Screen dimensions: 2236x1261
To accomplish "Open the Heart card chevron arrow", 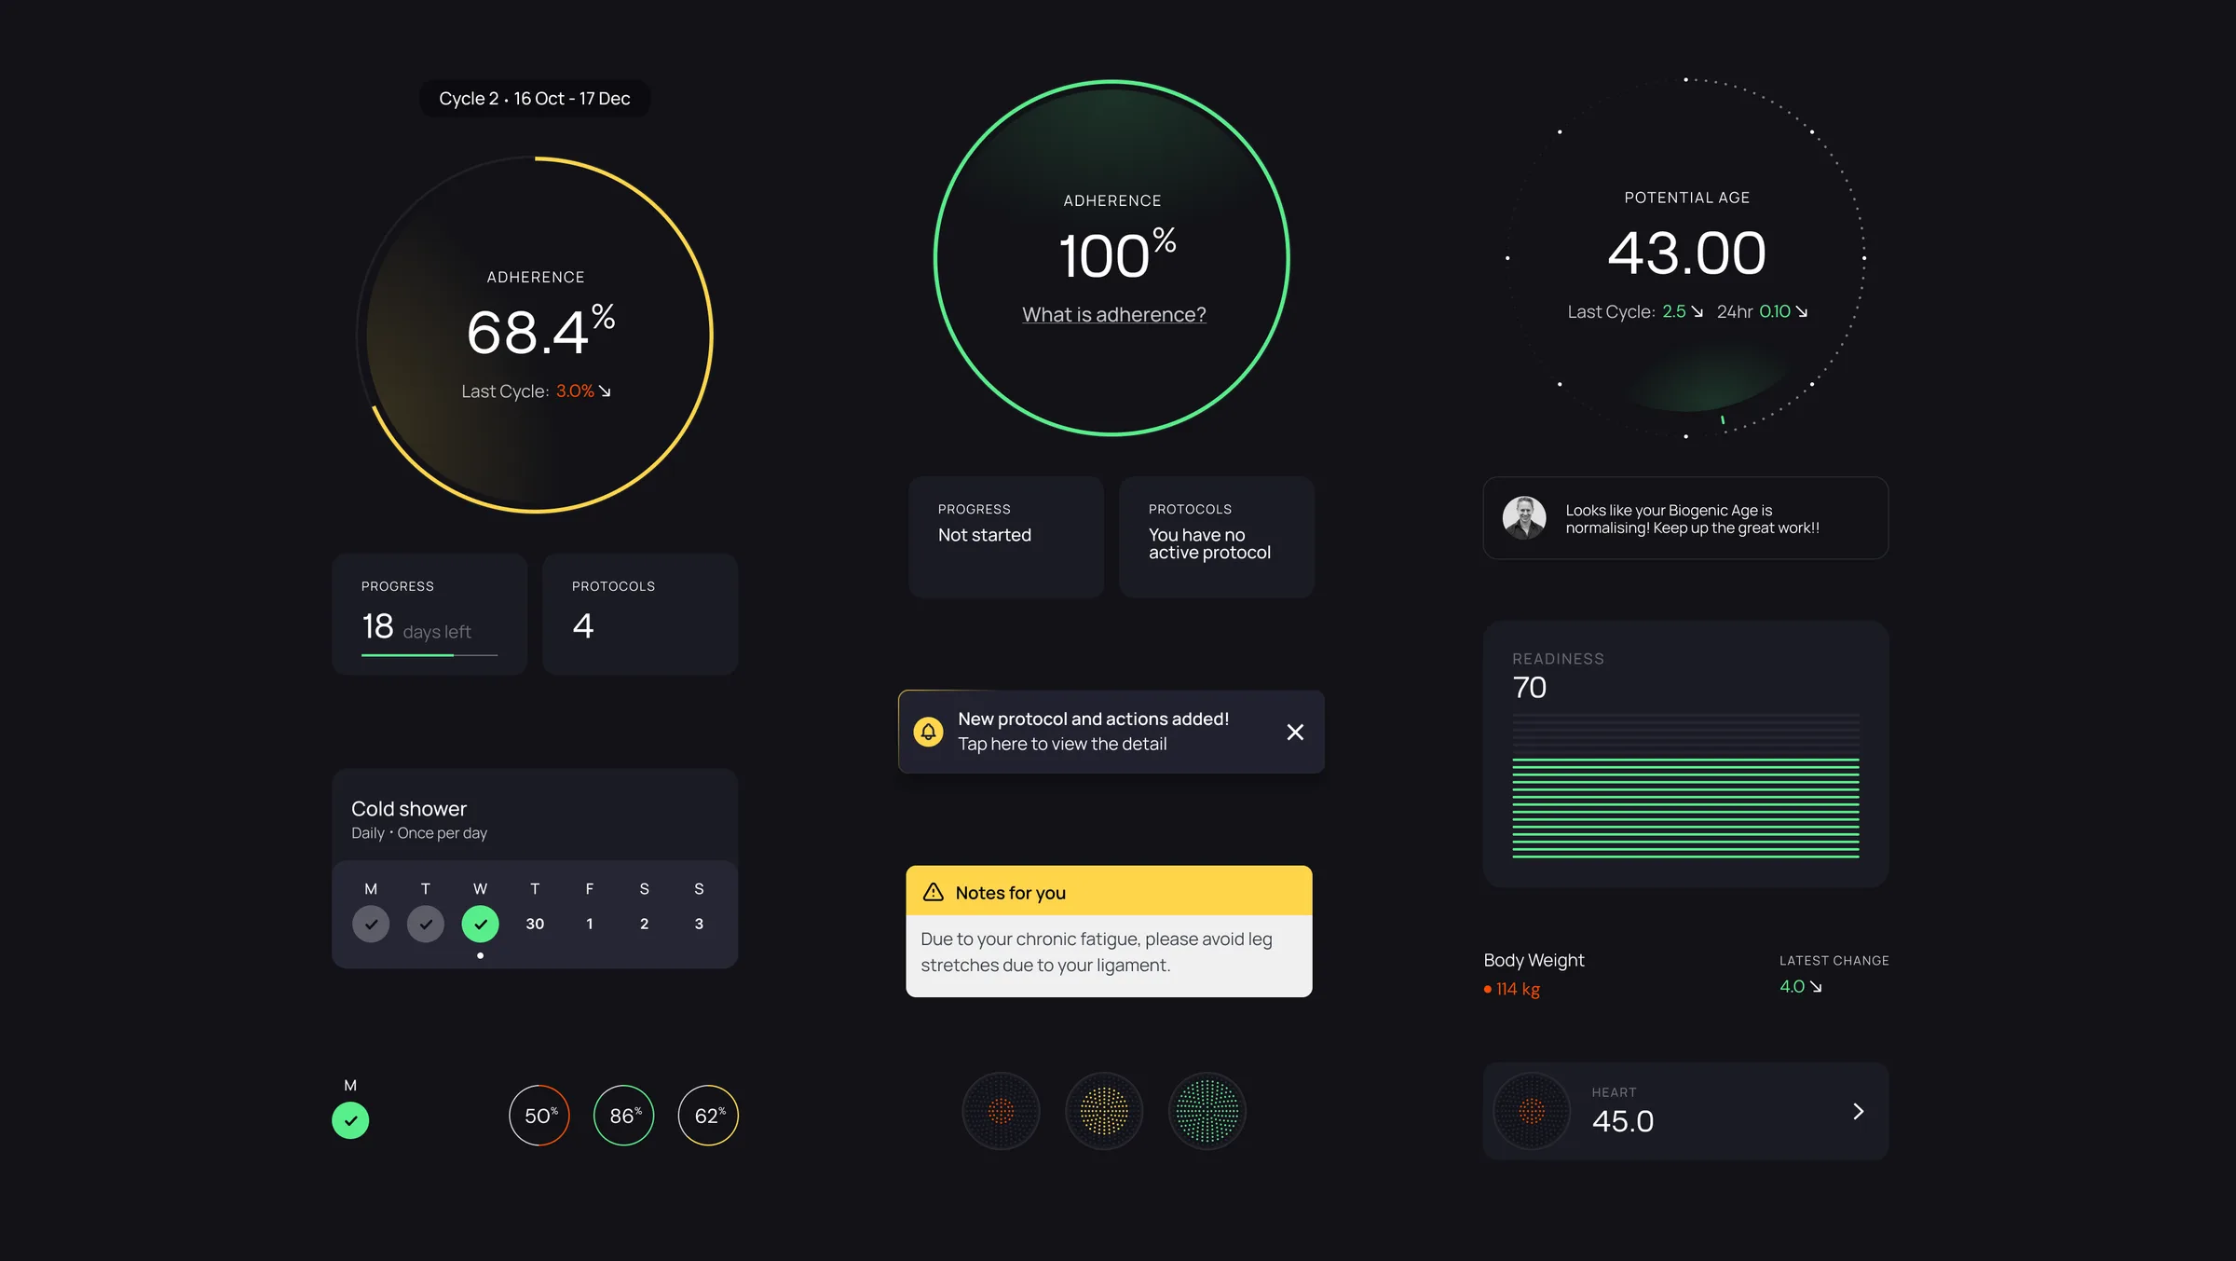I will pyautogui.click(x=1858, y=1111).
